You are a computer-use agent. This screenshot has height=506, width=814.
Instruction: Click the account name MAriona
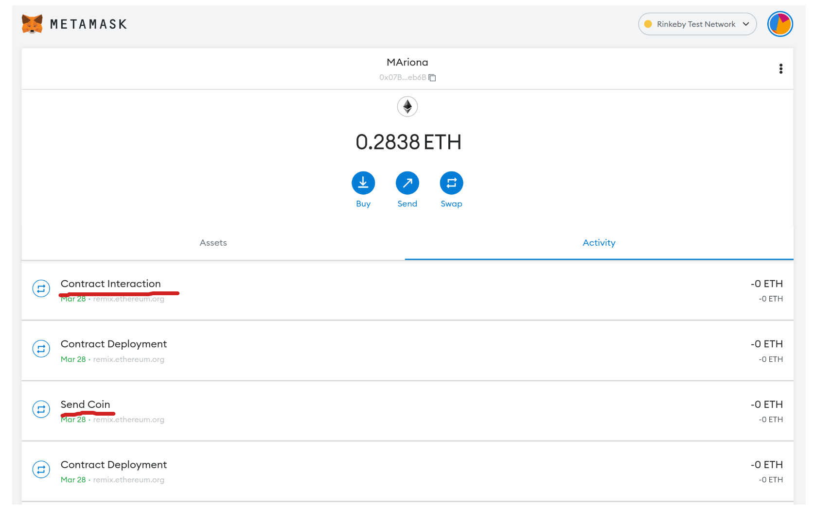[407, 62]
